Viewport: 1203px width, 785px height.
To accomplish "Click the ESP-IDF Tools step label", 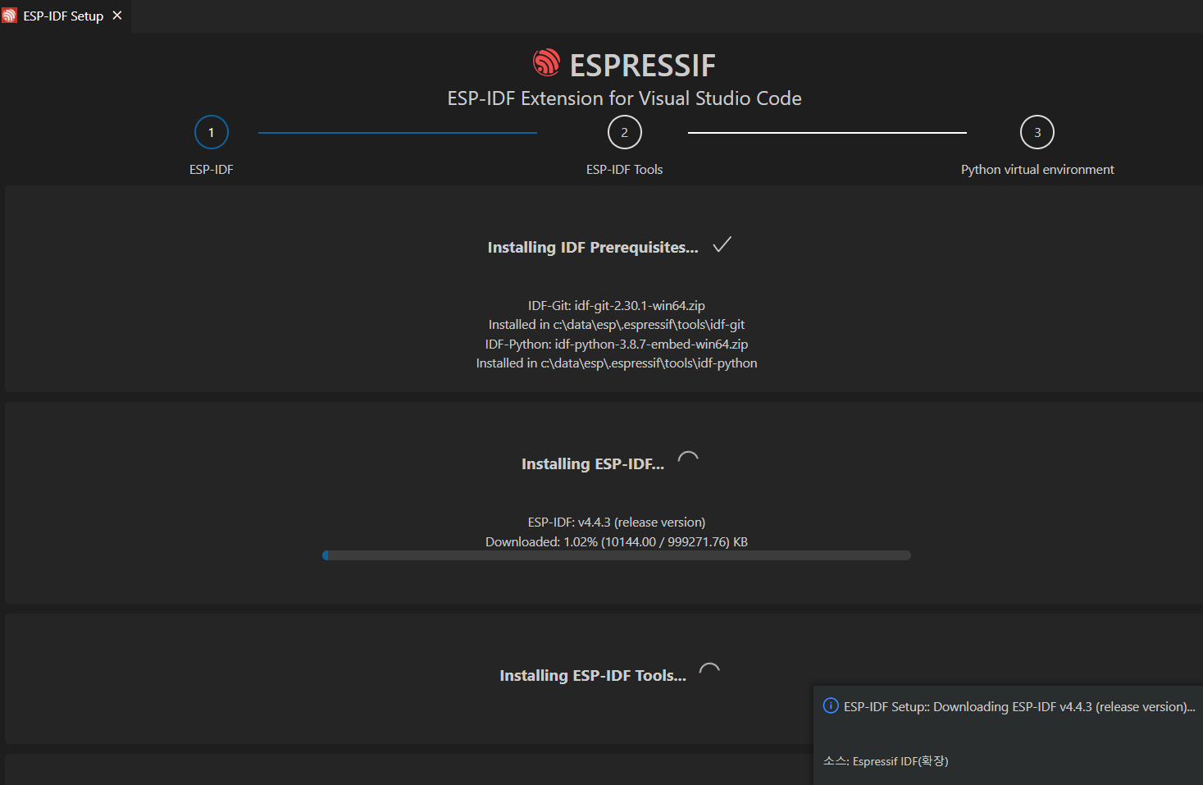I will tap(625, 170).
